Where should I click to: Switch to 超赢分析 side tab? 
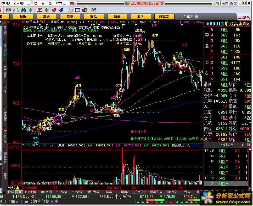tap(5, 158)
